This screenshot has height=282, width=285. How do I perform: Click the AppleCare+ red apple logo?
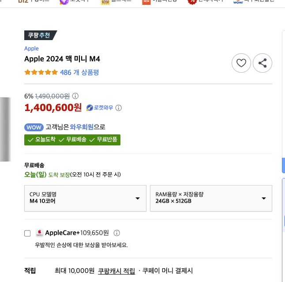pyautogui.click(x=39, y=233)
